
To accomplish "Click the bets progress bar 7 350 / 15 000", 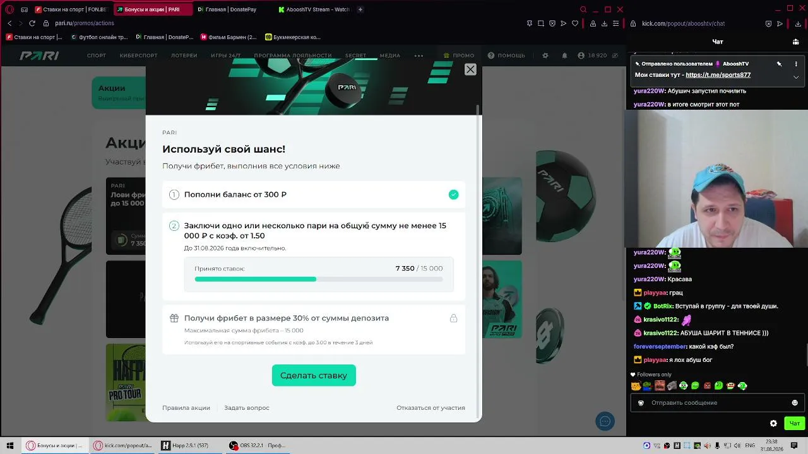I will pyautogui.click(x=319, y=279).
